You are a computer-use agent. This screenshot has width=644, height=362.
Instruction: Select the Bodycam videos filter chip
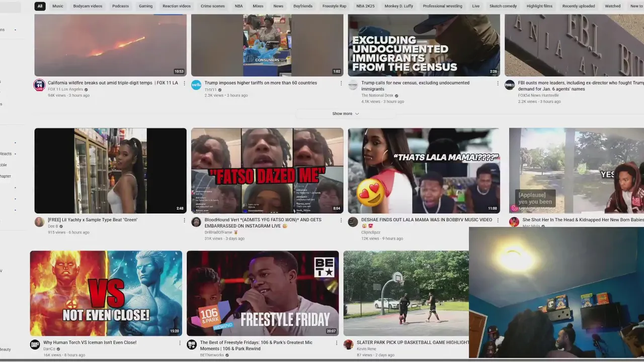[88, 6]
